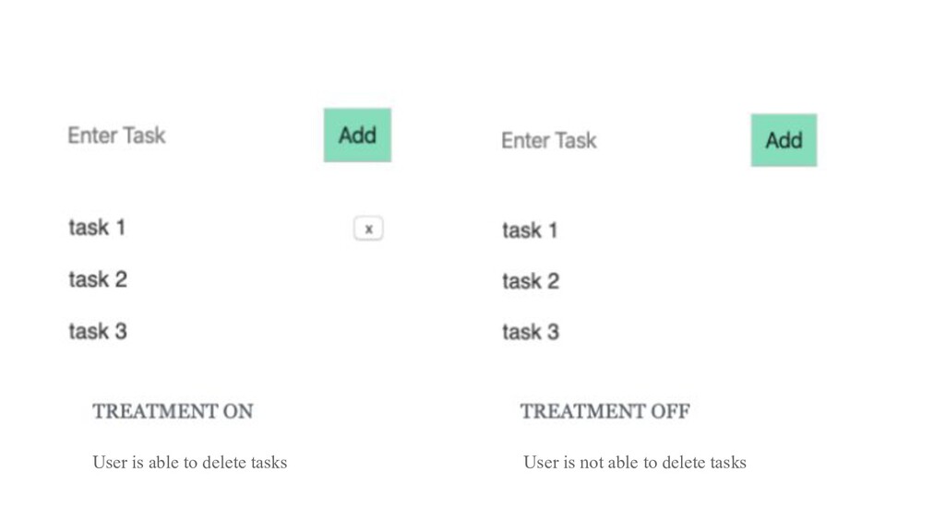Select task 2 in Treatment Off list
945x531 pixels.
click(530, 280)
